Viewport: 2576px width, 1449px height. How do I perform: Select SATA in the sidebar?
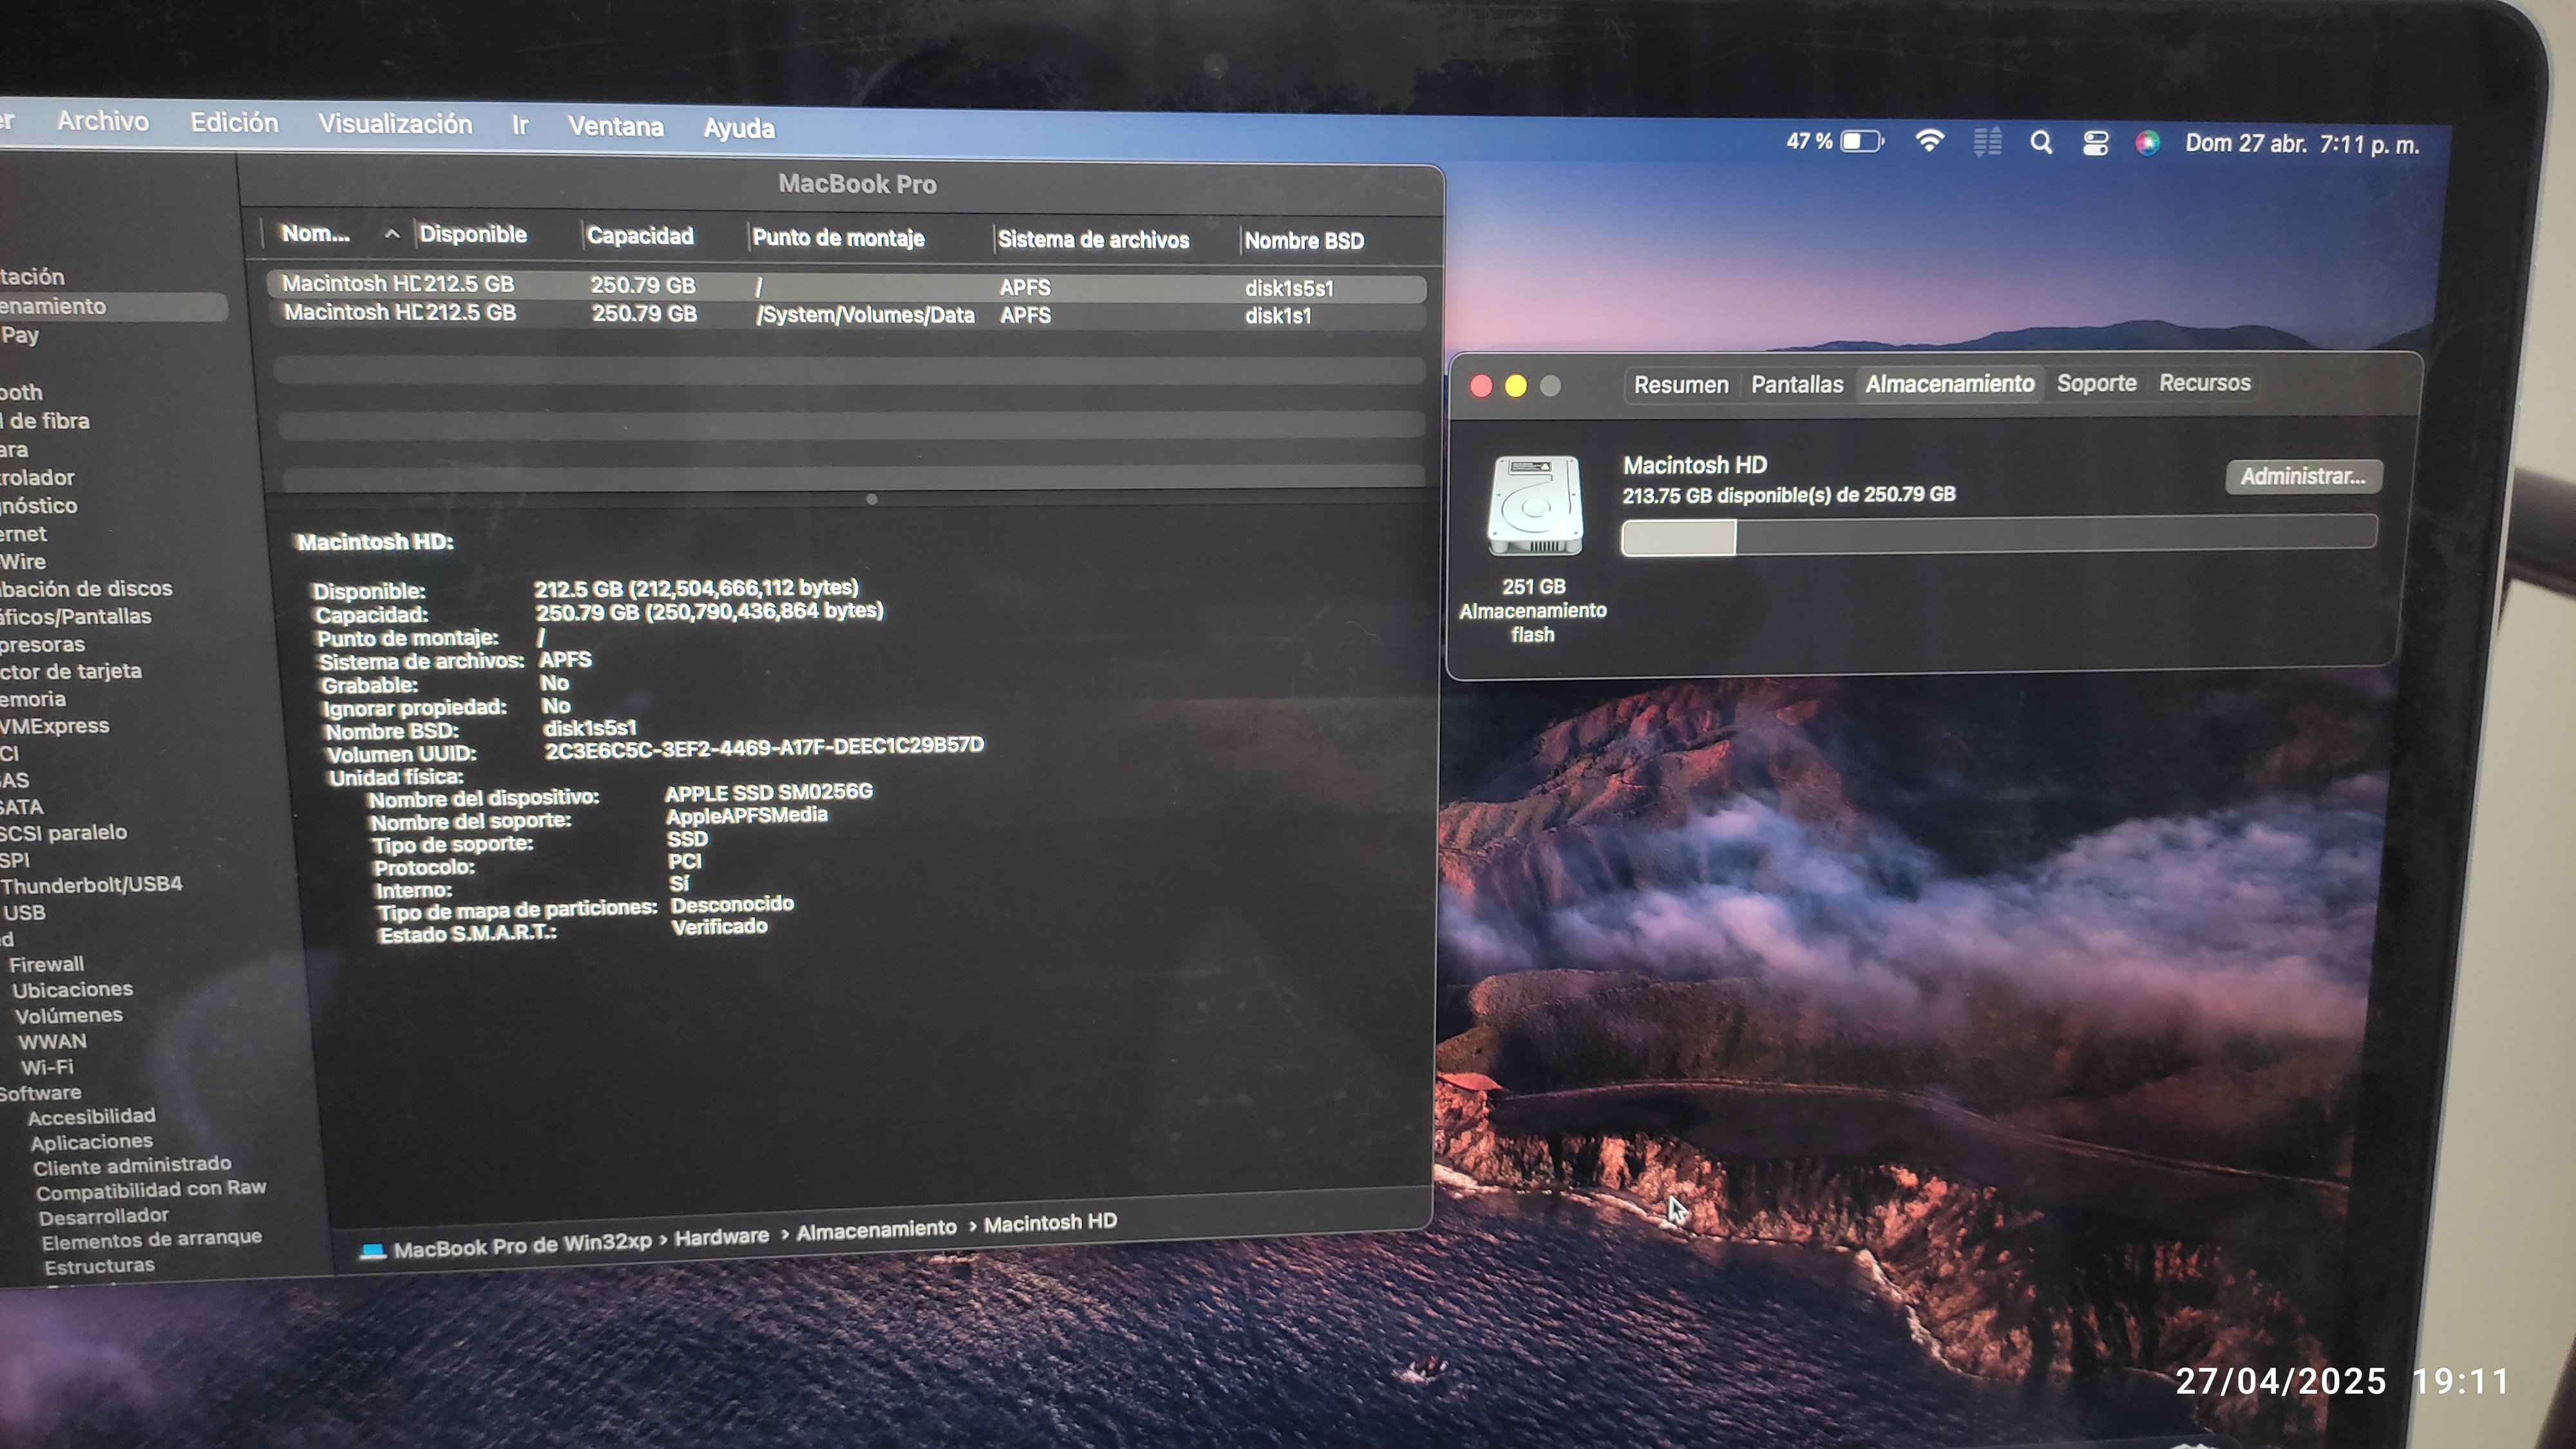pyautogui.click(x=21, y=807)
